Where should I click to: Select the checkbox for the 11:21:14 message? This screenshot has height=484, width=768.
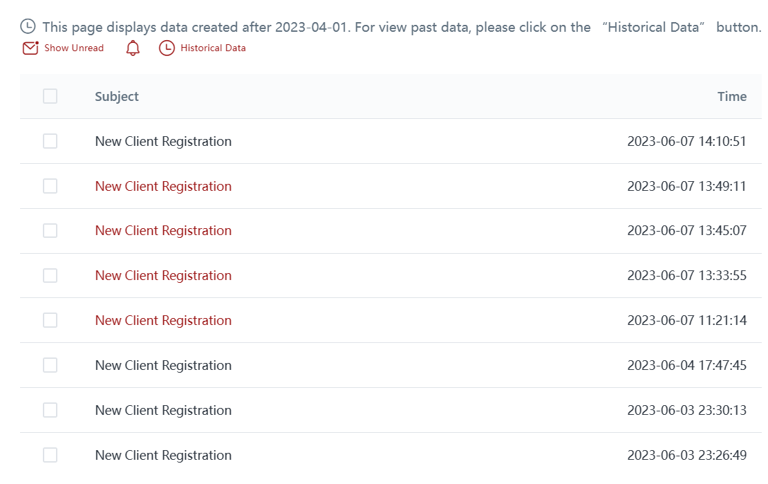pos(50,320)
